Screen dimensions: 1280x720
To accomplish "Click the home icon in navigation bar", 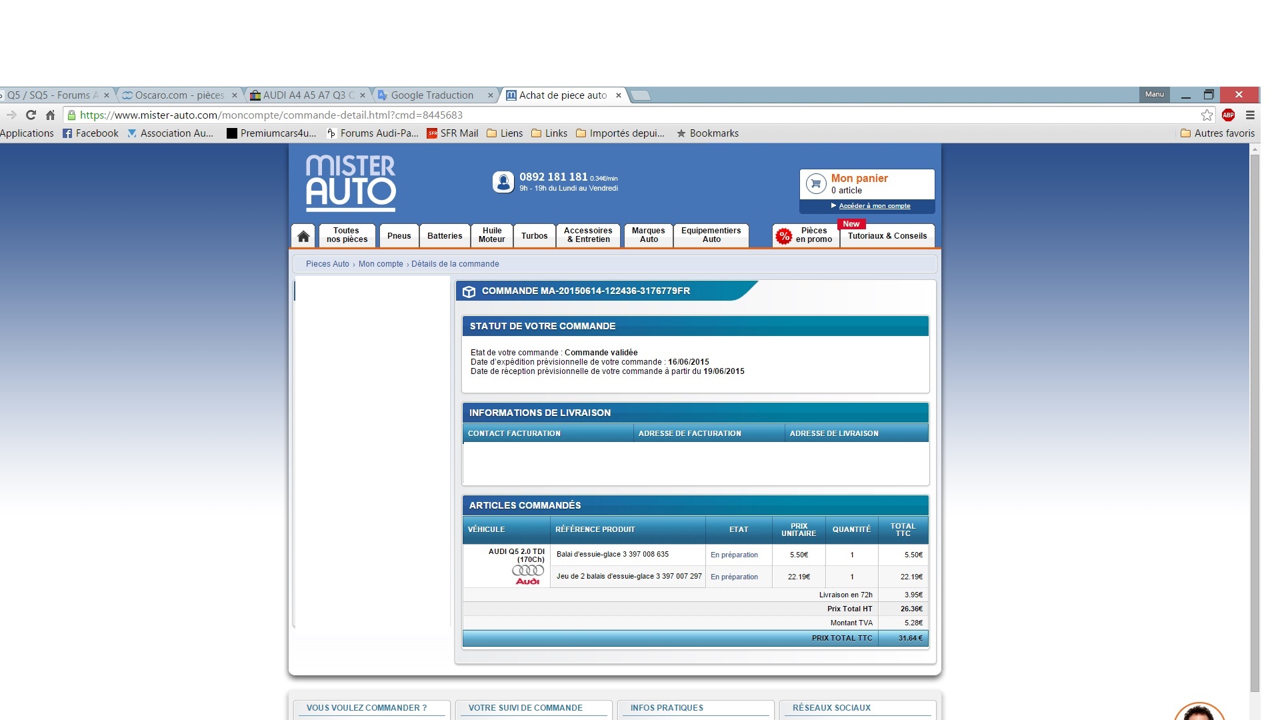I will 303,236.
